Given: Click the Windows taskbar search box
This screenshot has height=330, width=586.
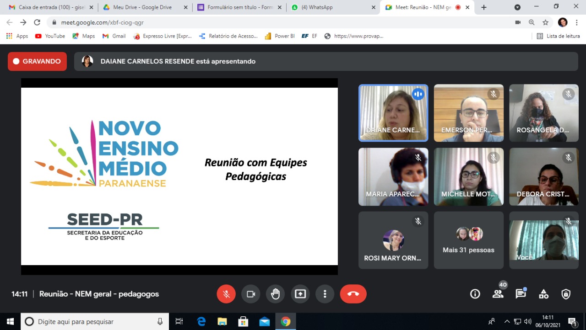Looking at the screenshot, I should [x=95, y=321].
